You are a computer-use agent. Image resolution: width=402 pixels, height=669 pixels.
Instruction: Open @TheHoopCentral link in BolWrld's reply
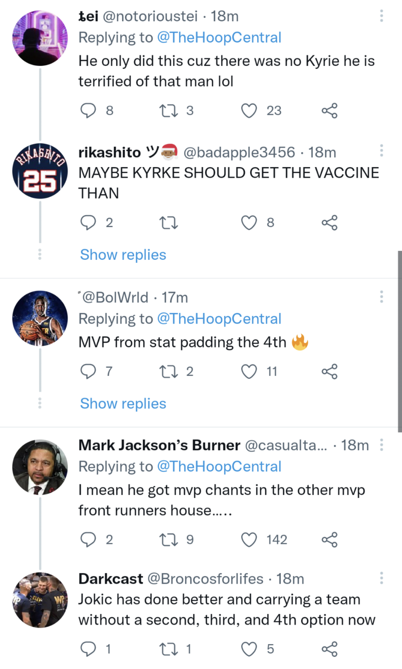[219, 319]
